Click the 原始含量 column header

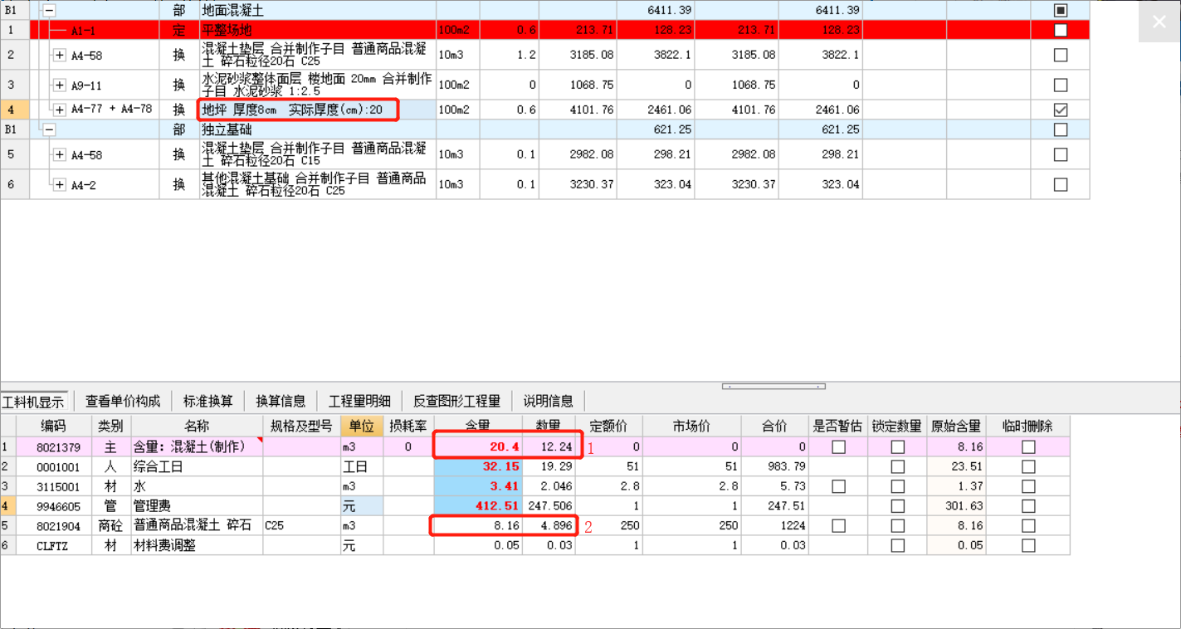click(x=957, y=426)
